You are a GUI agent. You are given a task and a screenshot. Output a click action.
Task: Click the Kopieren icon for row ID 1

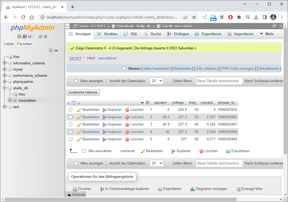104,110
